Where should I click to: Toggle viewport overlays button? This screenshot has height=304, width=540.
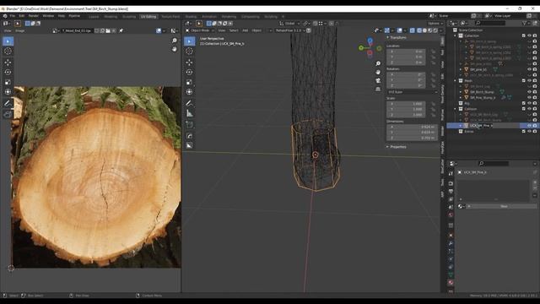[x=399, y=30]
